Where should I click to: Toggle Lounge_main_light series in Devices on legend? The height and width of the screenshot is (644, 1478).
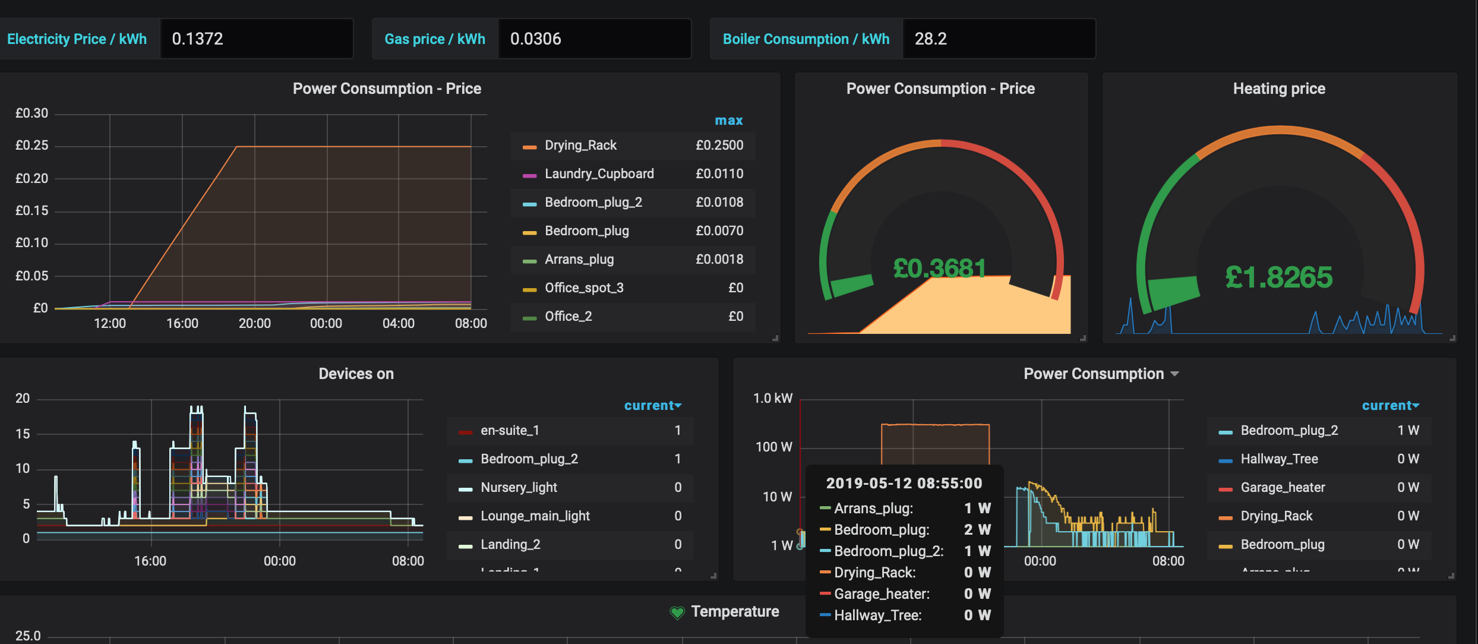(x=535, y=516)
